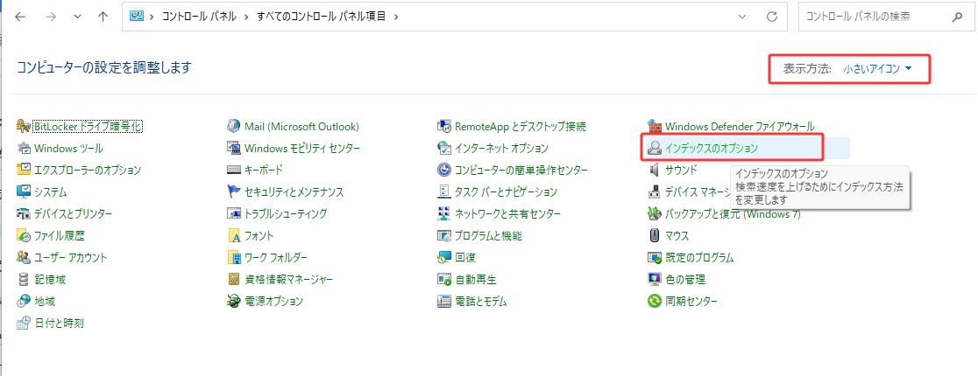Click the サウンド speaker icon
This screenshot has width=978, height=376.
pos(655,170)
